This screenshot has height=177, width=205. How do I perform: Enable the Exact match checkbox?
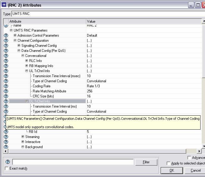coord(7,168)
